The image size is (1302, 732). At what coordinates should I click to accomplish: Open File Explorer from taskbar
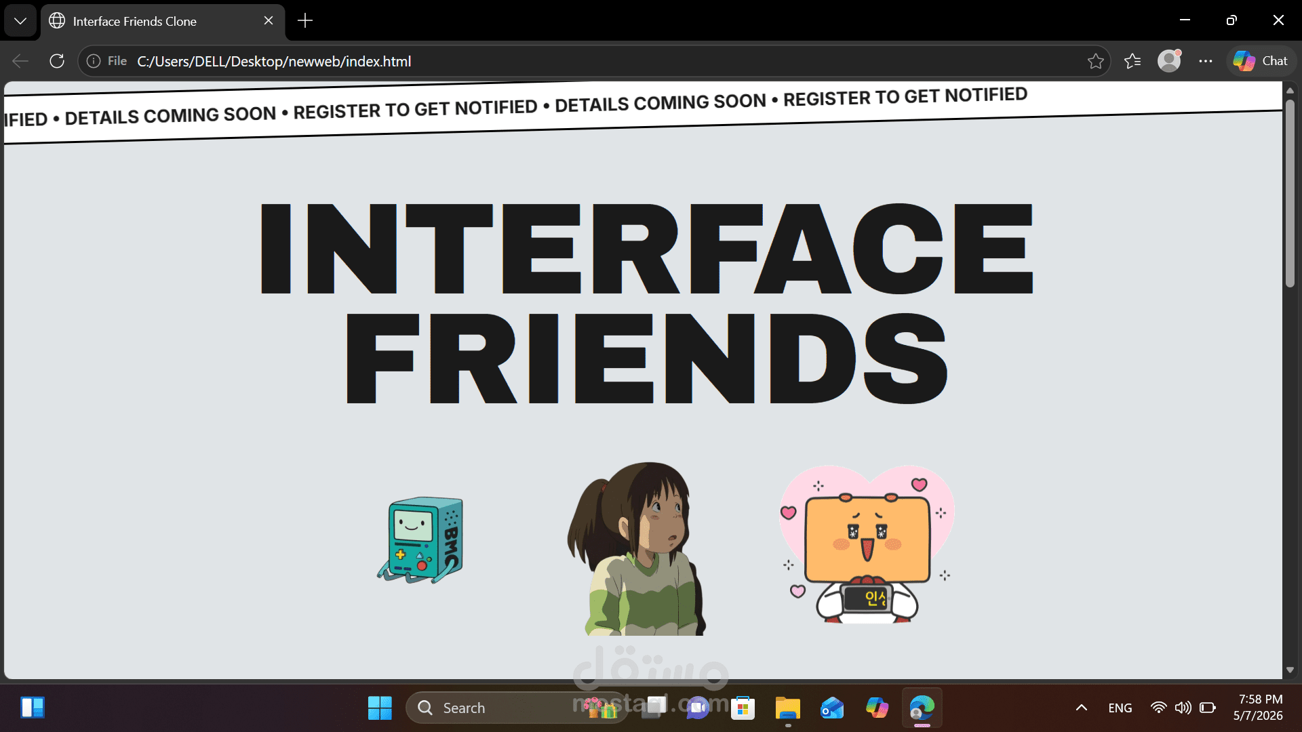tap(787, 708)
